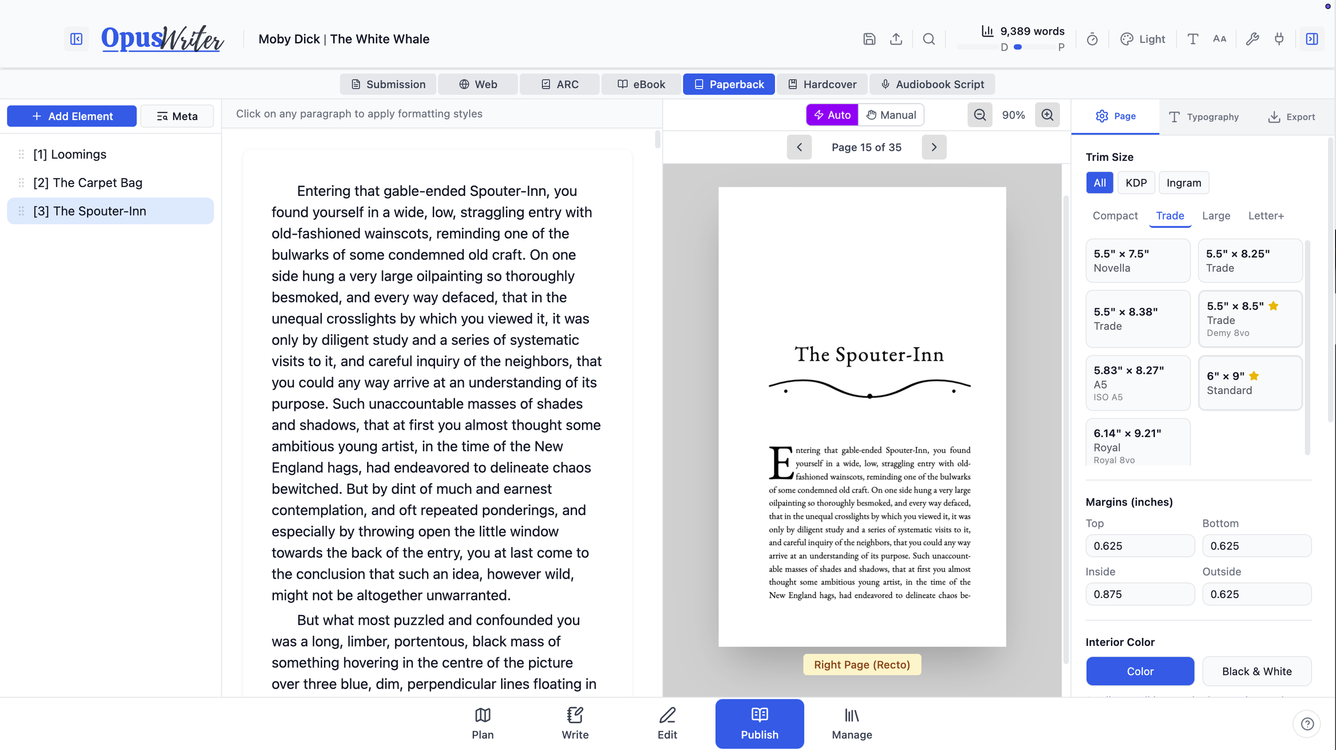
Task: Click drag handle for The Spouter-Inn
Action: pos(21,211)
